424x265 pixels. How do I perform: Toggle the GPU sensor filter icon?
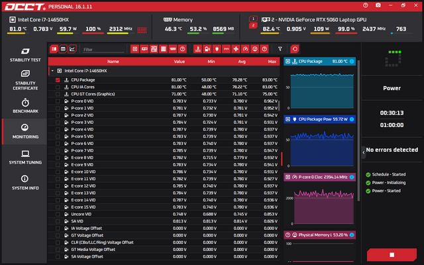[x=144, y=49]
